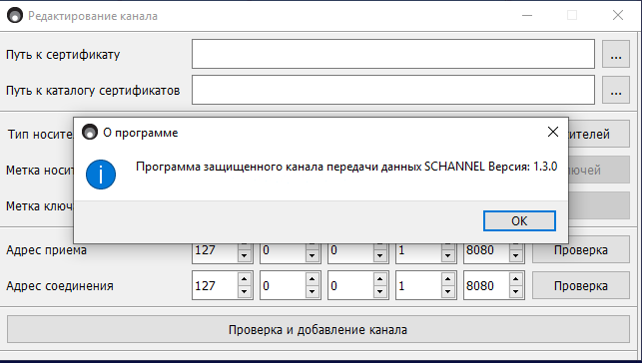The image size is (642, 363).
Task: Decrease port 8080 of Адрес приема
Action: [516, 256]
